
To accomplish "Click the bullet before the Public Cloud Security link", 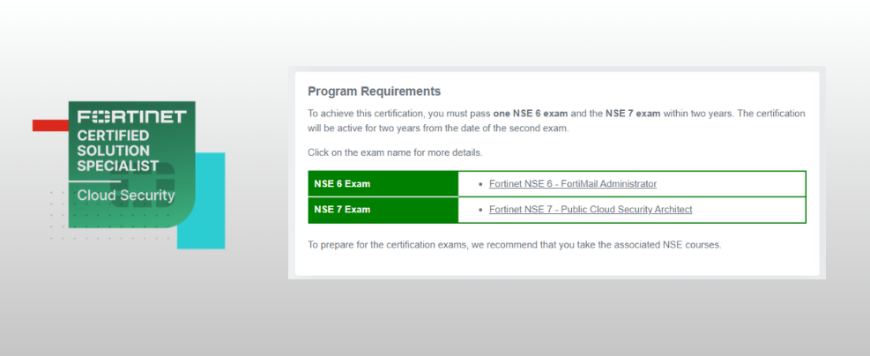I will [x=480, y=210].
